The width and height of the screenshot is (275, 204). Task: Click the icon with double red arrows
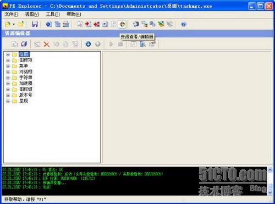(97, 24)
